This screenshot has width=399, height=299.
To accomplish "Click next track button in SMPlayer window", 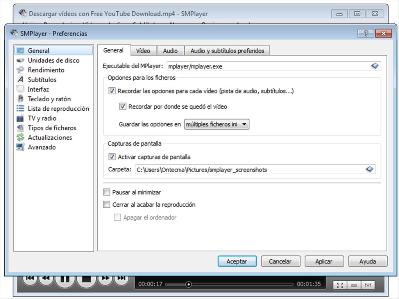I will [122, 278].
